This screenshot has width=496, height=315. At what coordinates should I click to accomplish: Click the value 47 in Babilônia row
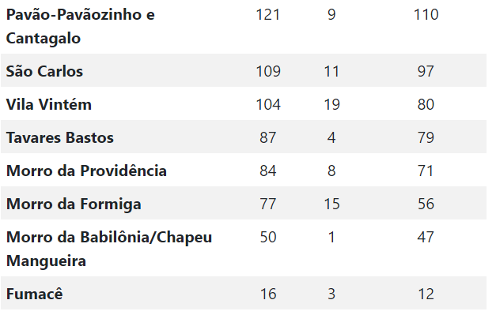click(x=426, y=238)
